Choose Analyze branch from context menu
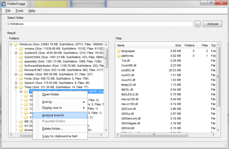This screenshot has width=229, height=149. click(x=60, y=115)
